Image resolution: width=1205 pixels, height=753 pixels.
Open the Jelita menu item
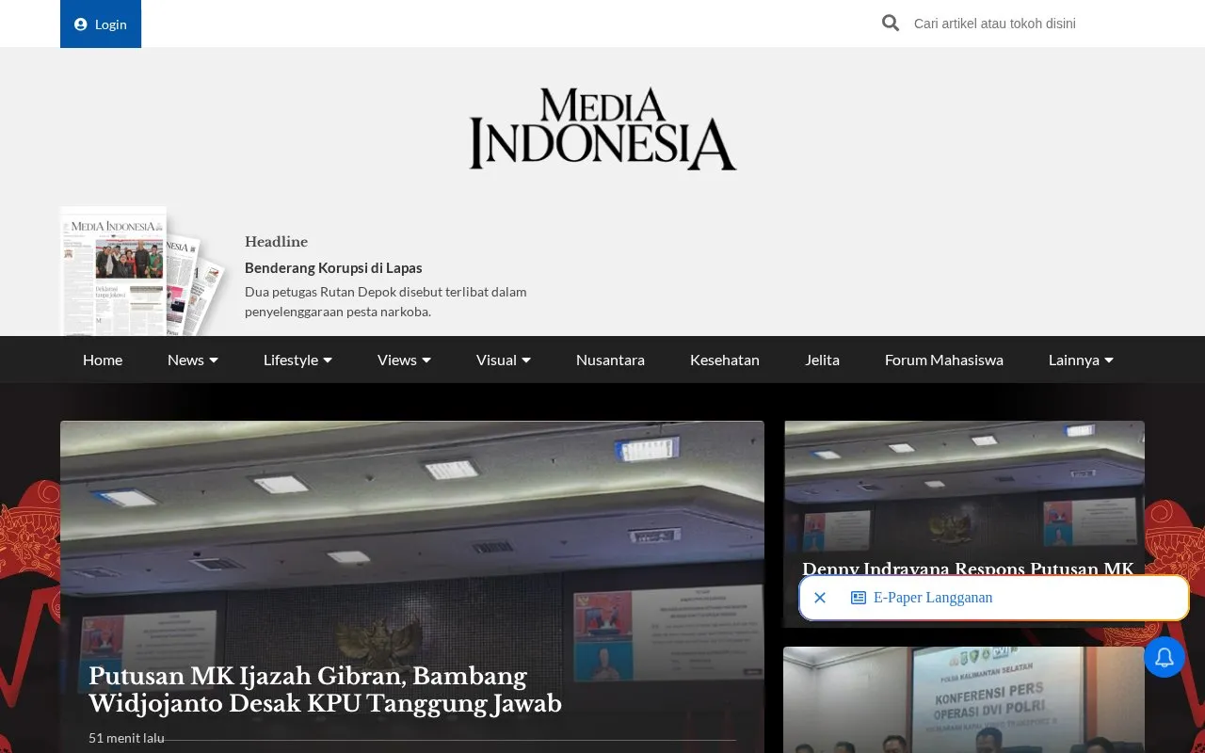(822, 360)
